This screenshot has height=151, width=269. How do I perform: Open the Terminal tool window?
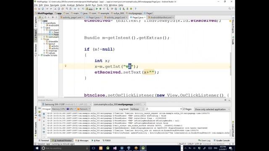[x=44, y=141]
